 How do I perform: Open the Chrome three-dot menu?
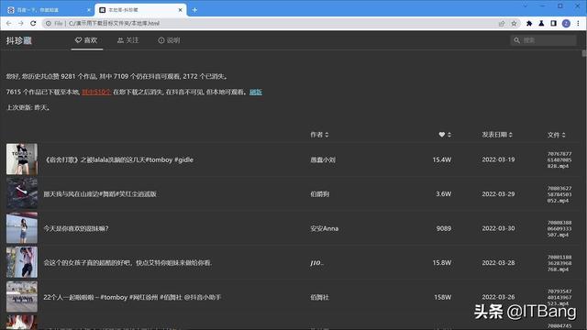point(578,23)
